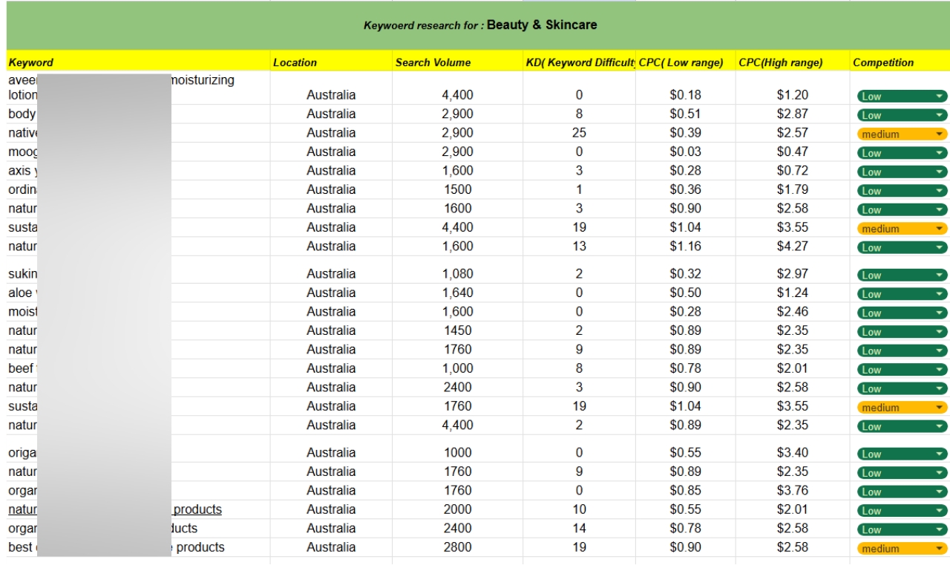
Task: Open the Low dropdown in the 1,080 search volume row
Action: click(x=900, y=275)
